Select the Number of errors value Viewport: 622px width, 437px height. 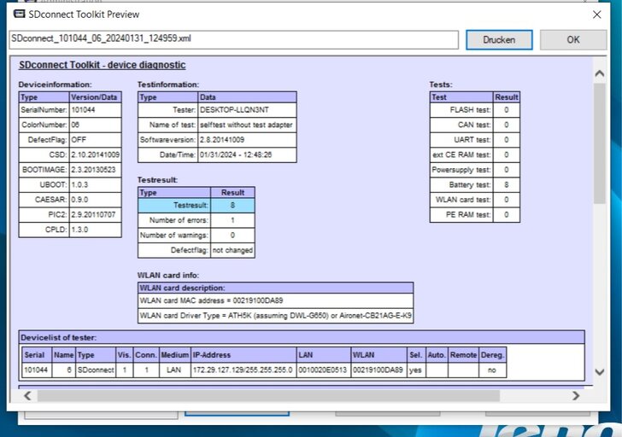click(232, 220)
